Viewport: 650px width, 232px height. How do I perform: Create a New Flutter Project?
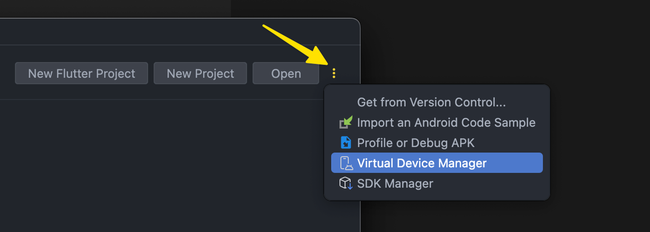click(82, 73)
